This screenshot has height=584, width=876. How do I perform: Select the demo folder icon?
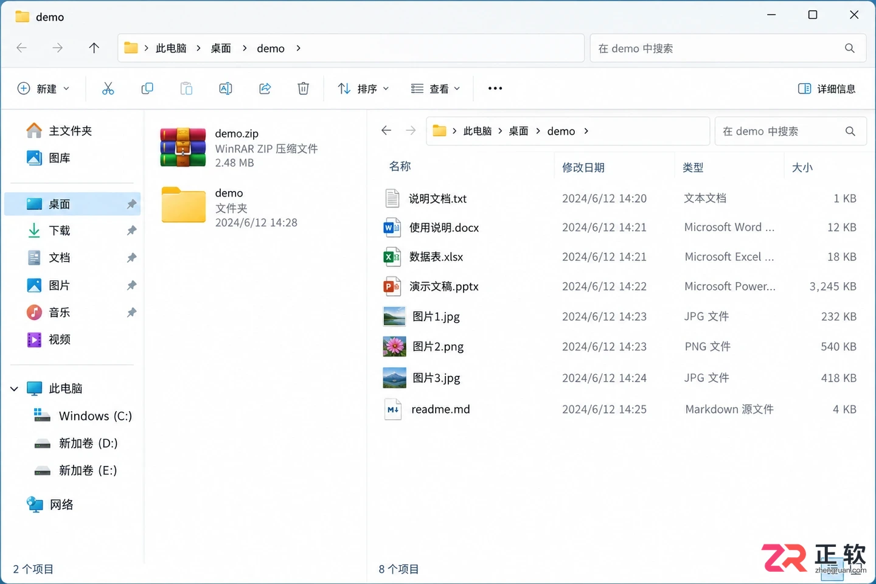(183, 205)
